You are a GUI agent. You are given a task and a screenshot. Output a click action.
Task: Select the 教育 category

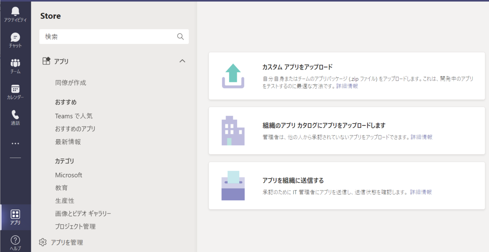point(62,188)
